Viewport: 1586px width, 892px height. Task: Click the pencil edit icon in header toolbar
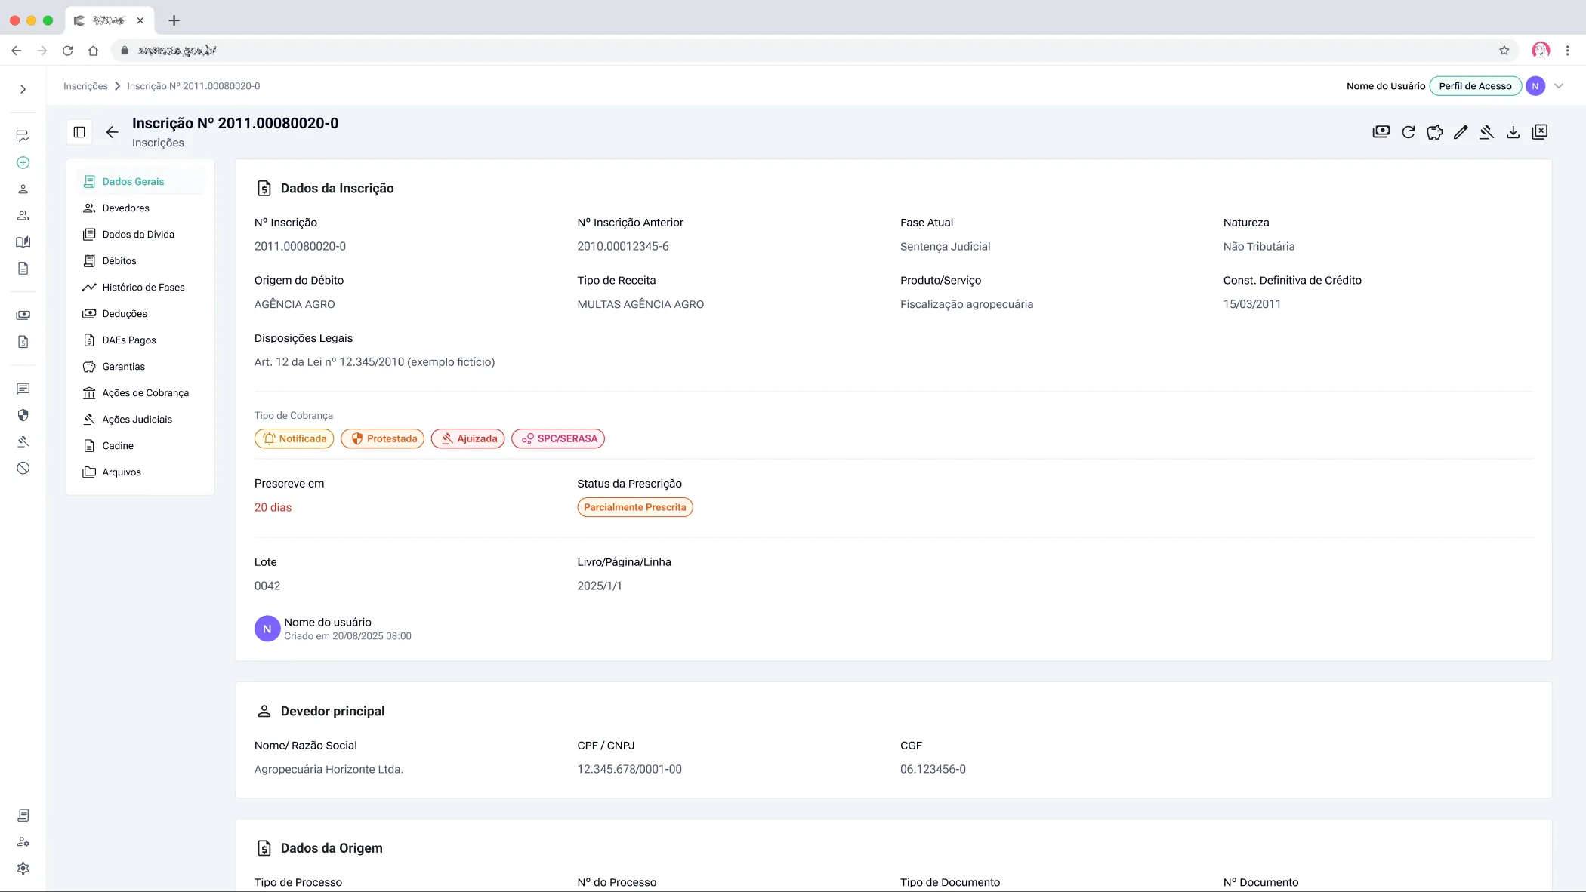[x=1461, y=132]
